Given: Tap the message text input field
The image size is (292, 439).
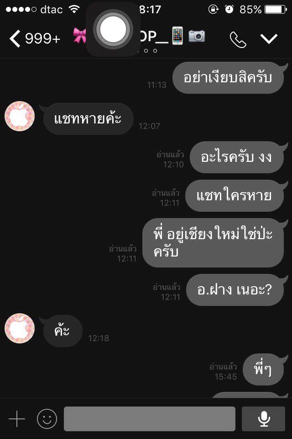Looking at the screenshot, I should (150, 419).
